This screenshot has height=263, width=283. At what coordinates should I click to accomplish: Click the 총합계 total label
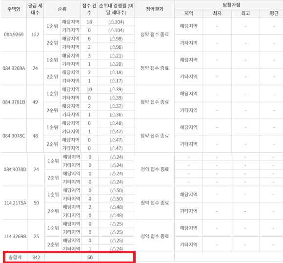pyautogui.click(x=15, y=257)
